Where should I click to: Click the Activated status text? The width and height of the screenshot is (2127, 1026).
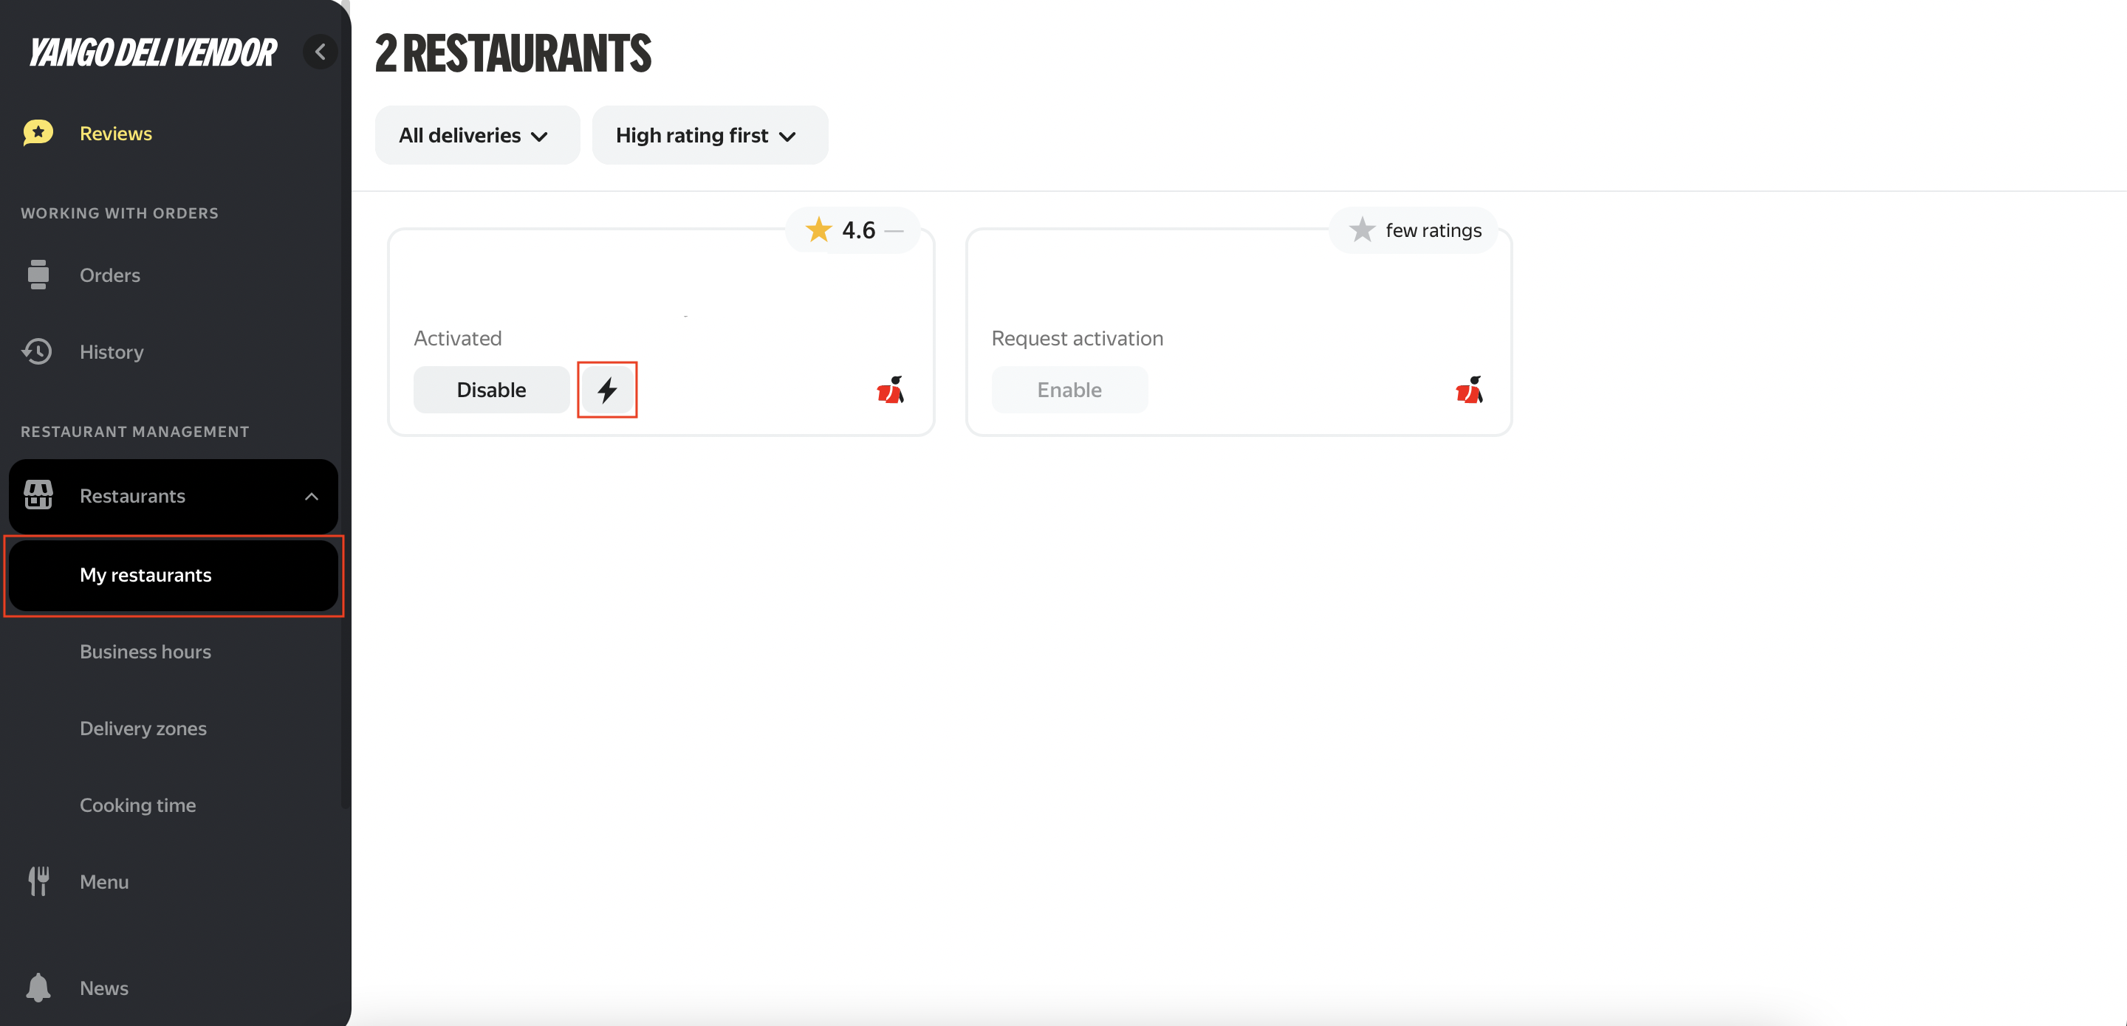457,338
